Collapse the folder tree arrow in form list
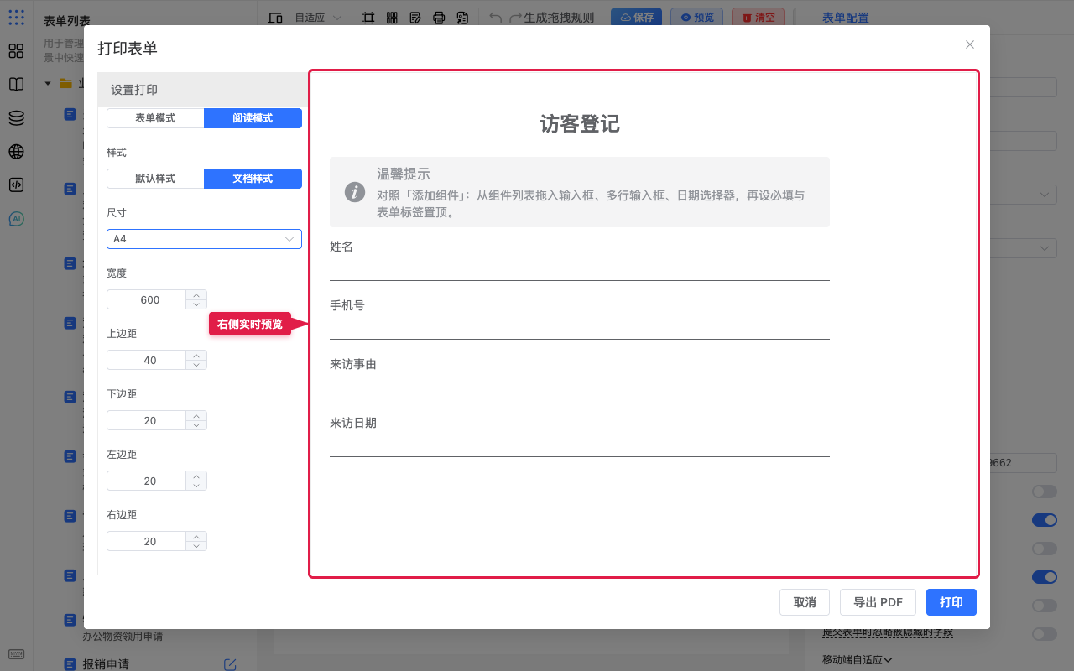 tap(48, 83)
